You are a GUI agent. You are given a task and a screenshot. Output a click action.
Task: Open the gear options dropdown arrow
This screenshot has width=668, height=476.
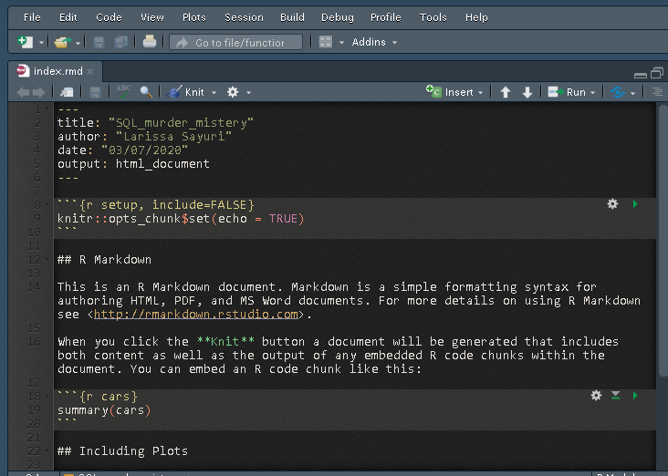pos(249,92)
